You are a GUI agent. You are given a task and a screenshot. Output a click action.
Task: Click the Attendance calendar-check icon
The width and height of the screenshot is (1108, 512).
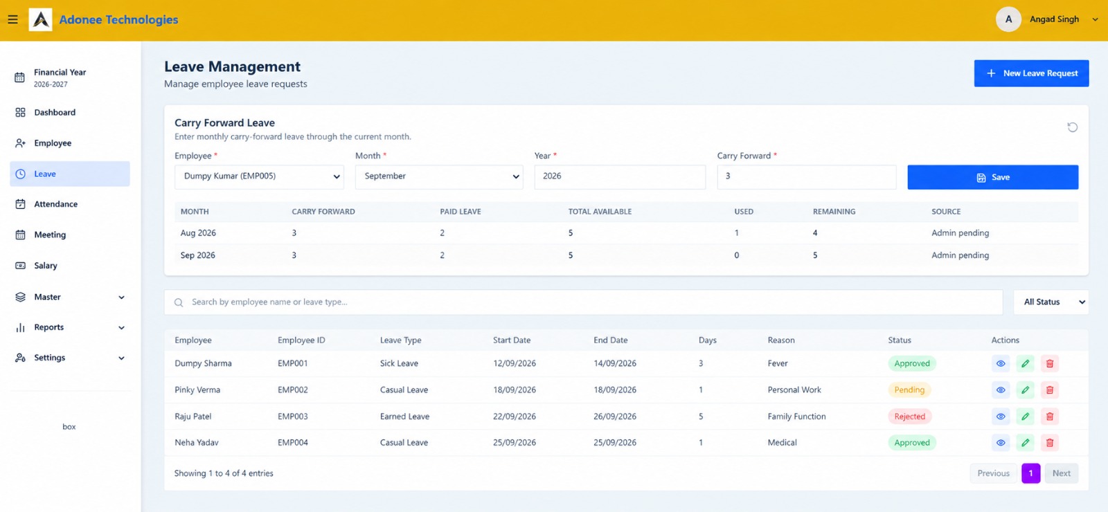pyautogui.click(x=20, y=204)
